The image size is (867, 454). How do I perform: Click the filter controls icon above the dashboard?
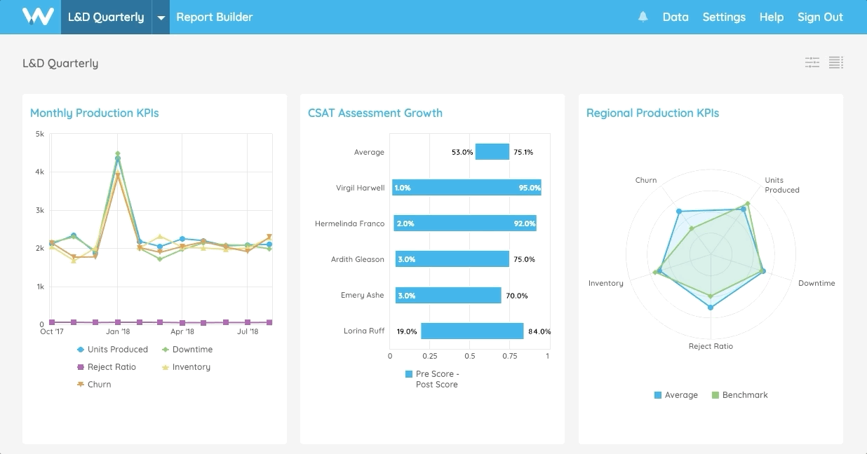click(x=812, y=62)
